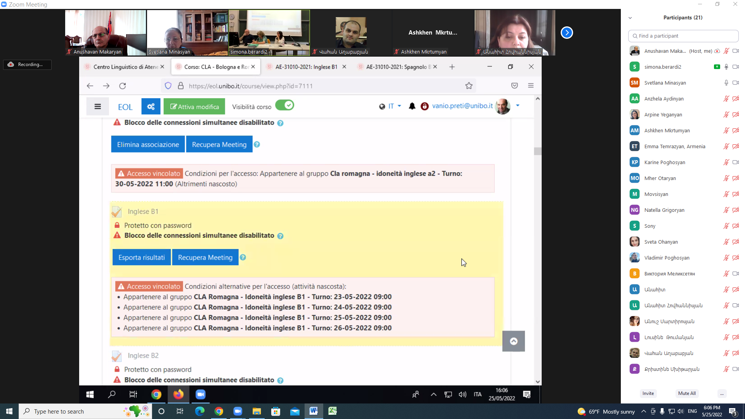
Task: Toggle Sony video-off camera icon
Action: [735, 226]
